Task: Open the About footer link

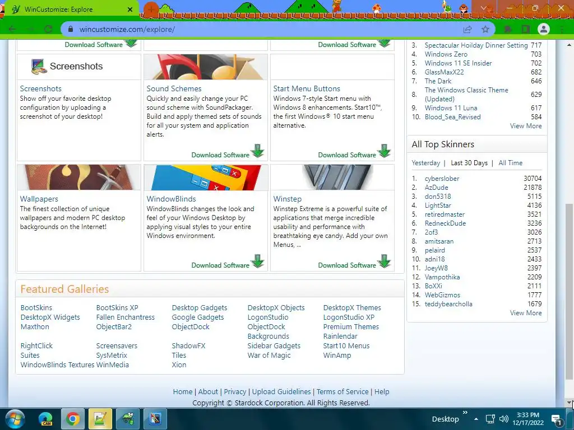Action: tap(208, 391)
